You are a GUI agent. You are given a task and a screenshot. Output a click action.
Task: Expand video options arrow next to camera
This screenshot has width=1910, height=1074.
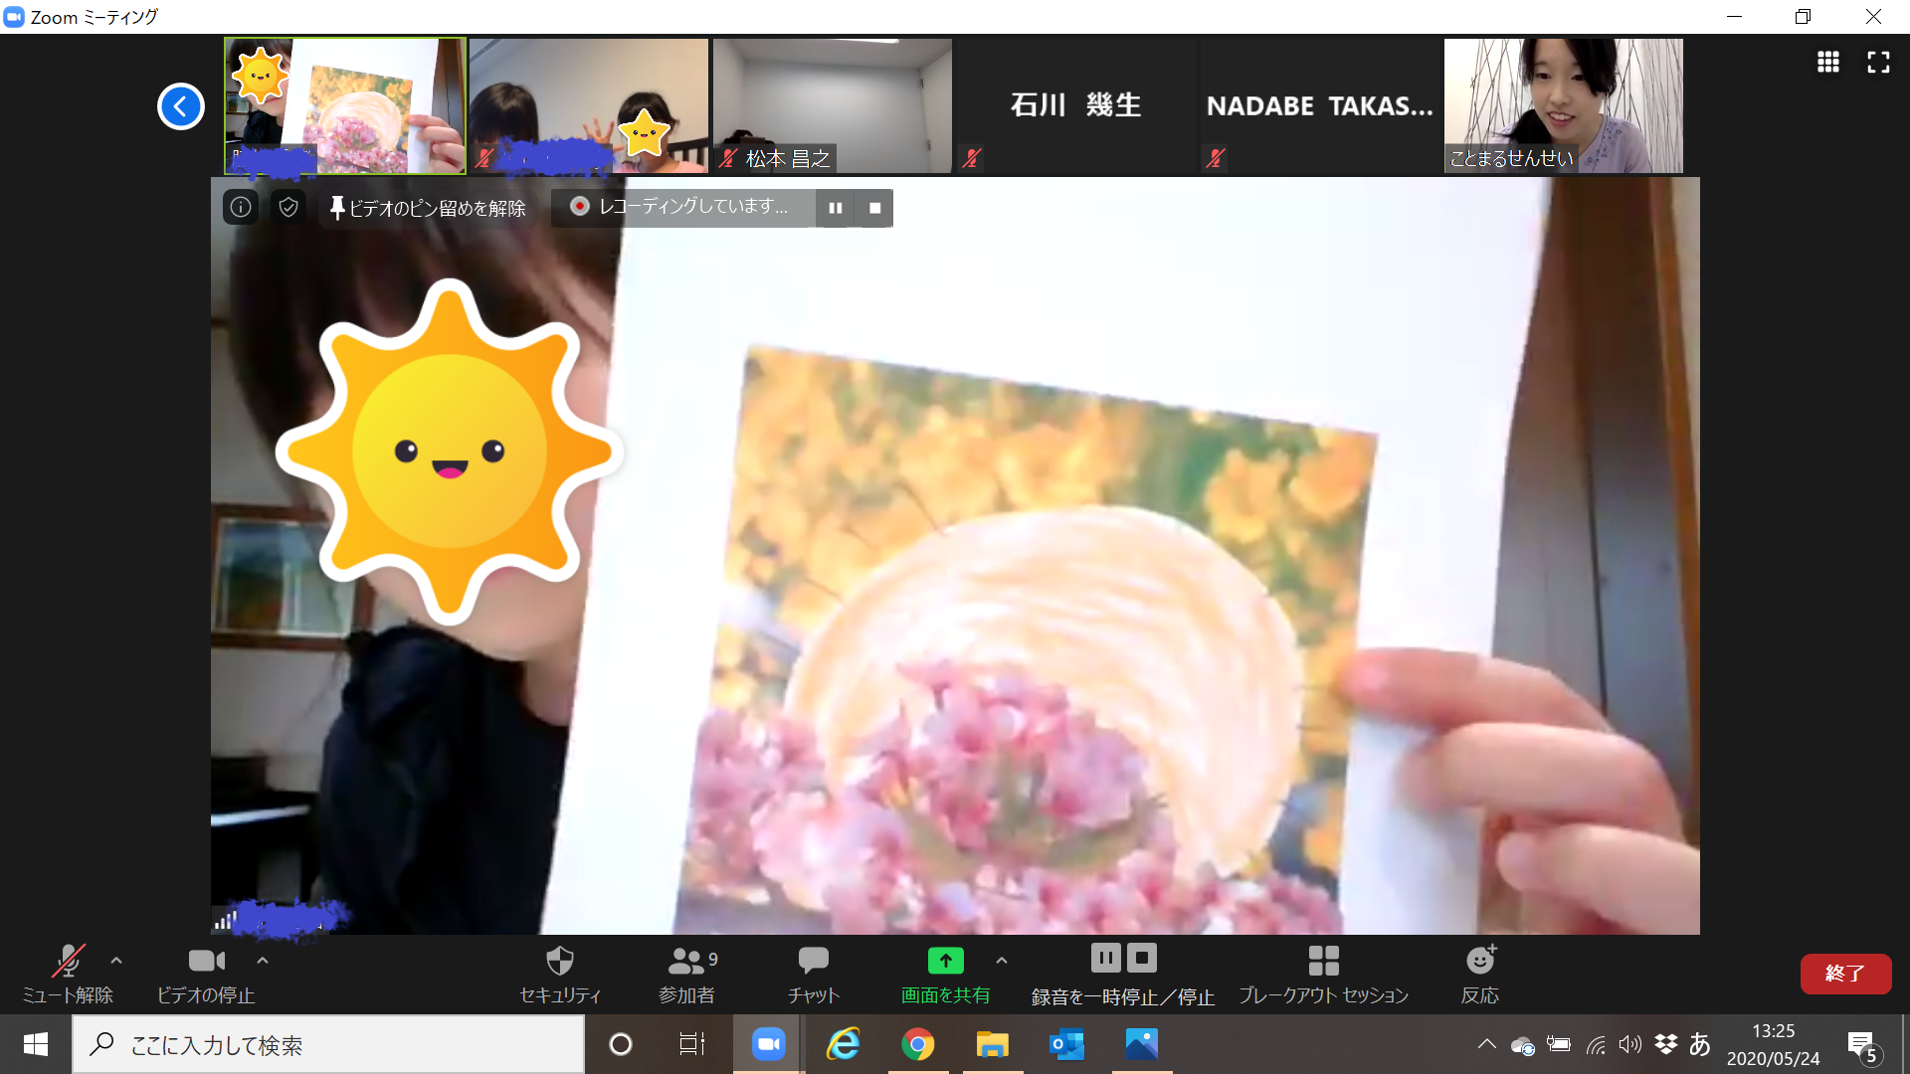pos(263,961)
